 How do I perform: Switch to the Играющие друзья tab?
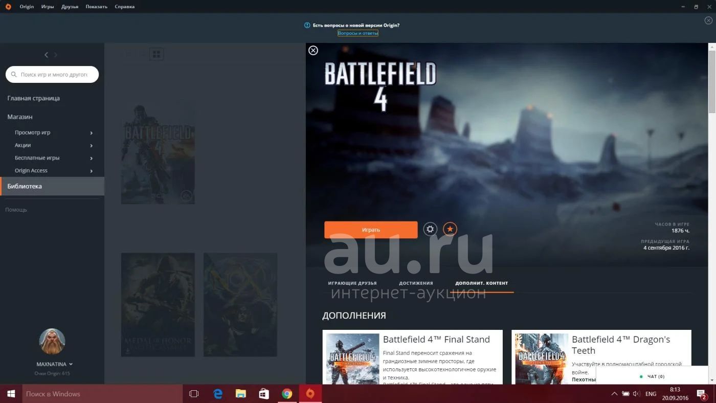click(352, 283)
